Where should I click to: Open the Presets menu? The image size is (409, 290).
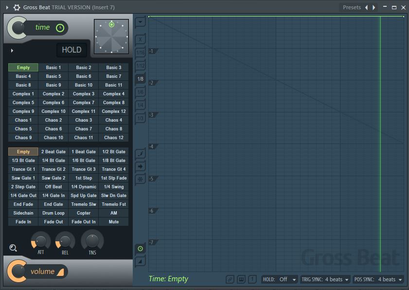(352, 7)
